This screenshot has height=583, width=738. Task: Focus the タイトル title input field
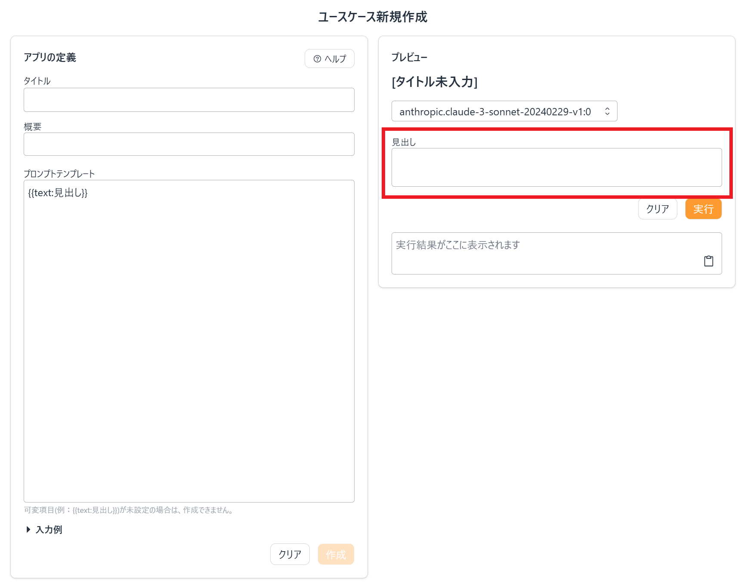[189, 100]
